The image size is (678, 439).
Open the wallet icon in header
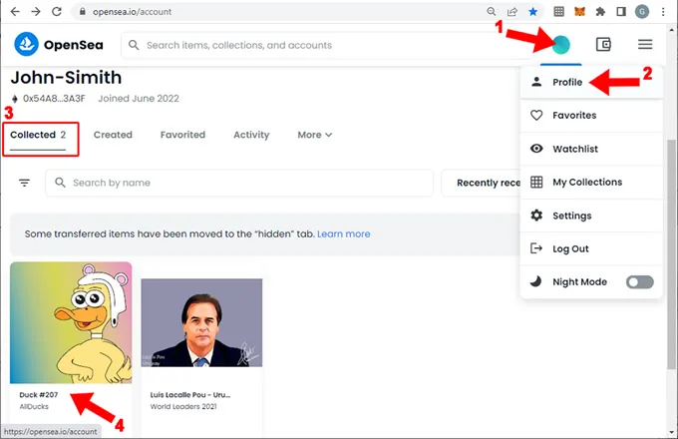click(603, 44)
